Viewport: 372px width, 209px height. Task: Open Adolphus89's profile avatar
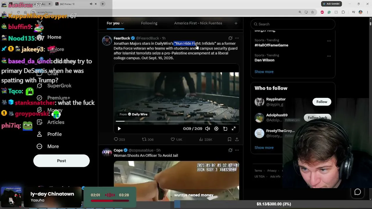click(259, 118)
